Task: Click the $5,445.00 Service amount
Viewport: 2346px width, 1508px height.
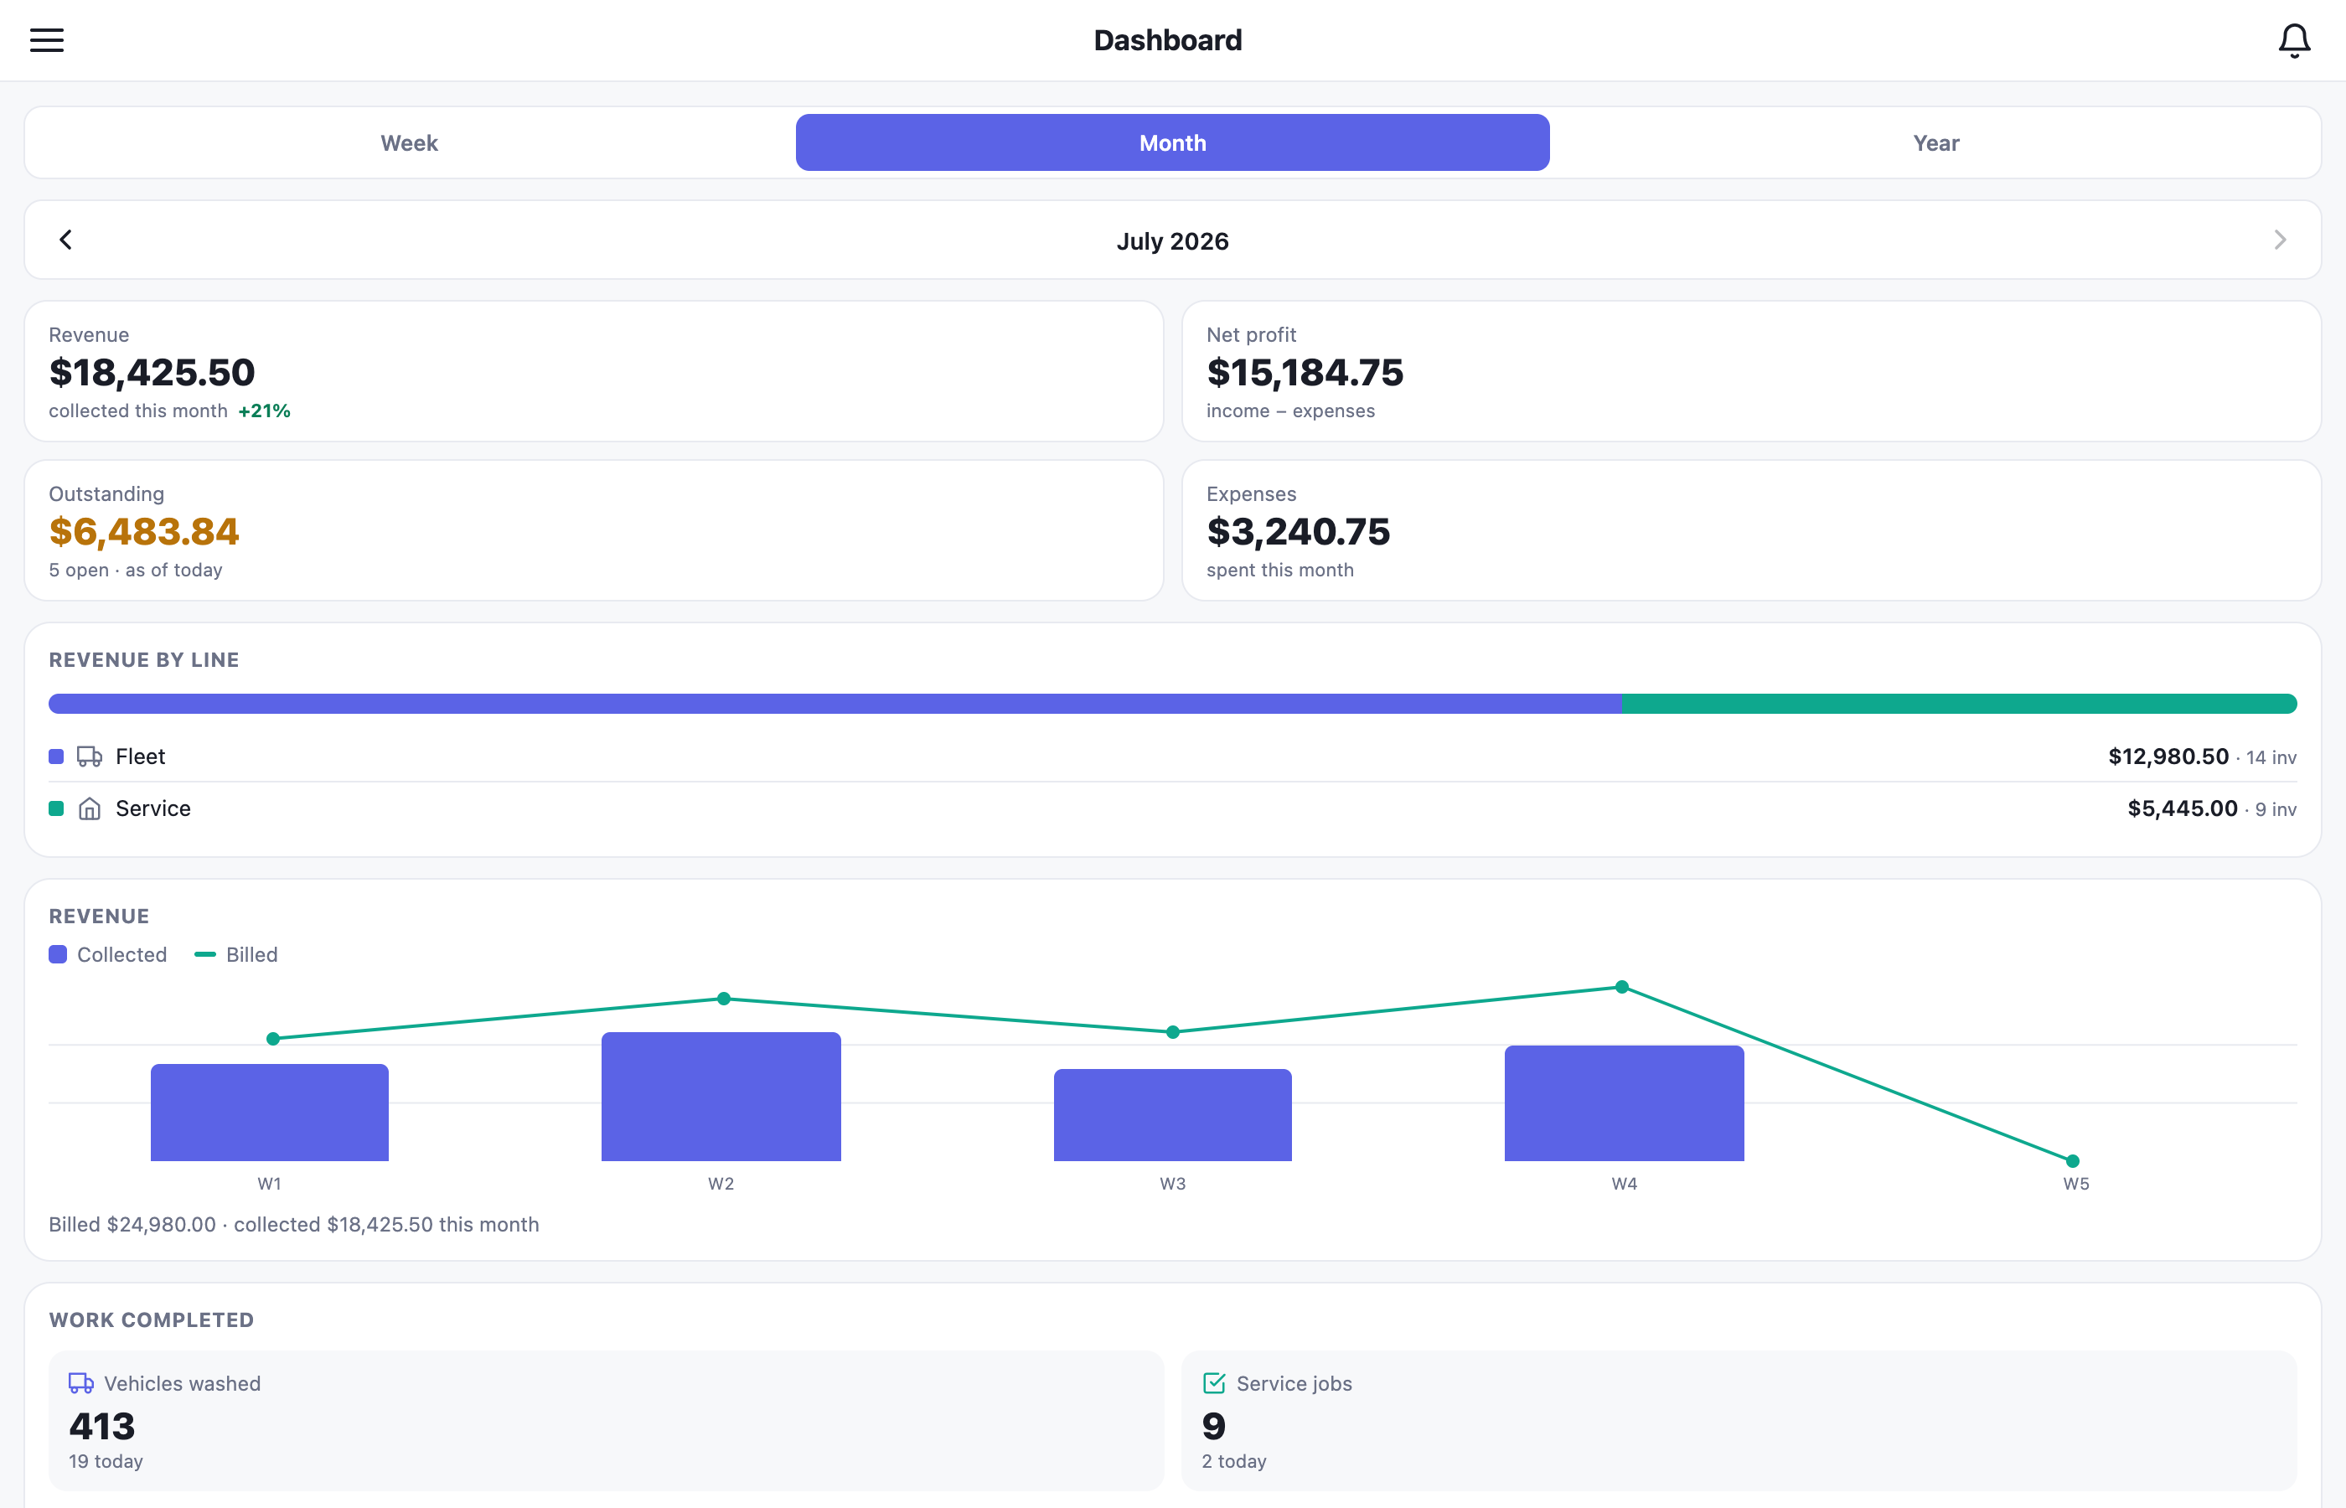Action: click(x=2183, y=808)
